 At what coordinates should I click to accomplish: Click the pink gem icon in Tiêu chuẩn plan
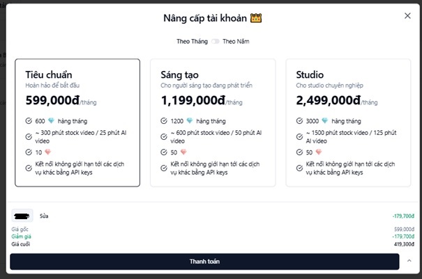tap(48, 152)
